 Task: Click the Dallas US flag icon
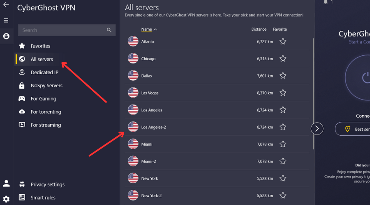click(x=133, y=75)
